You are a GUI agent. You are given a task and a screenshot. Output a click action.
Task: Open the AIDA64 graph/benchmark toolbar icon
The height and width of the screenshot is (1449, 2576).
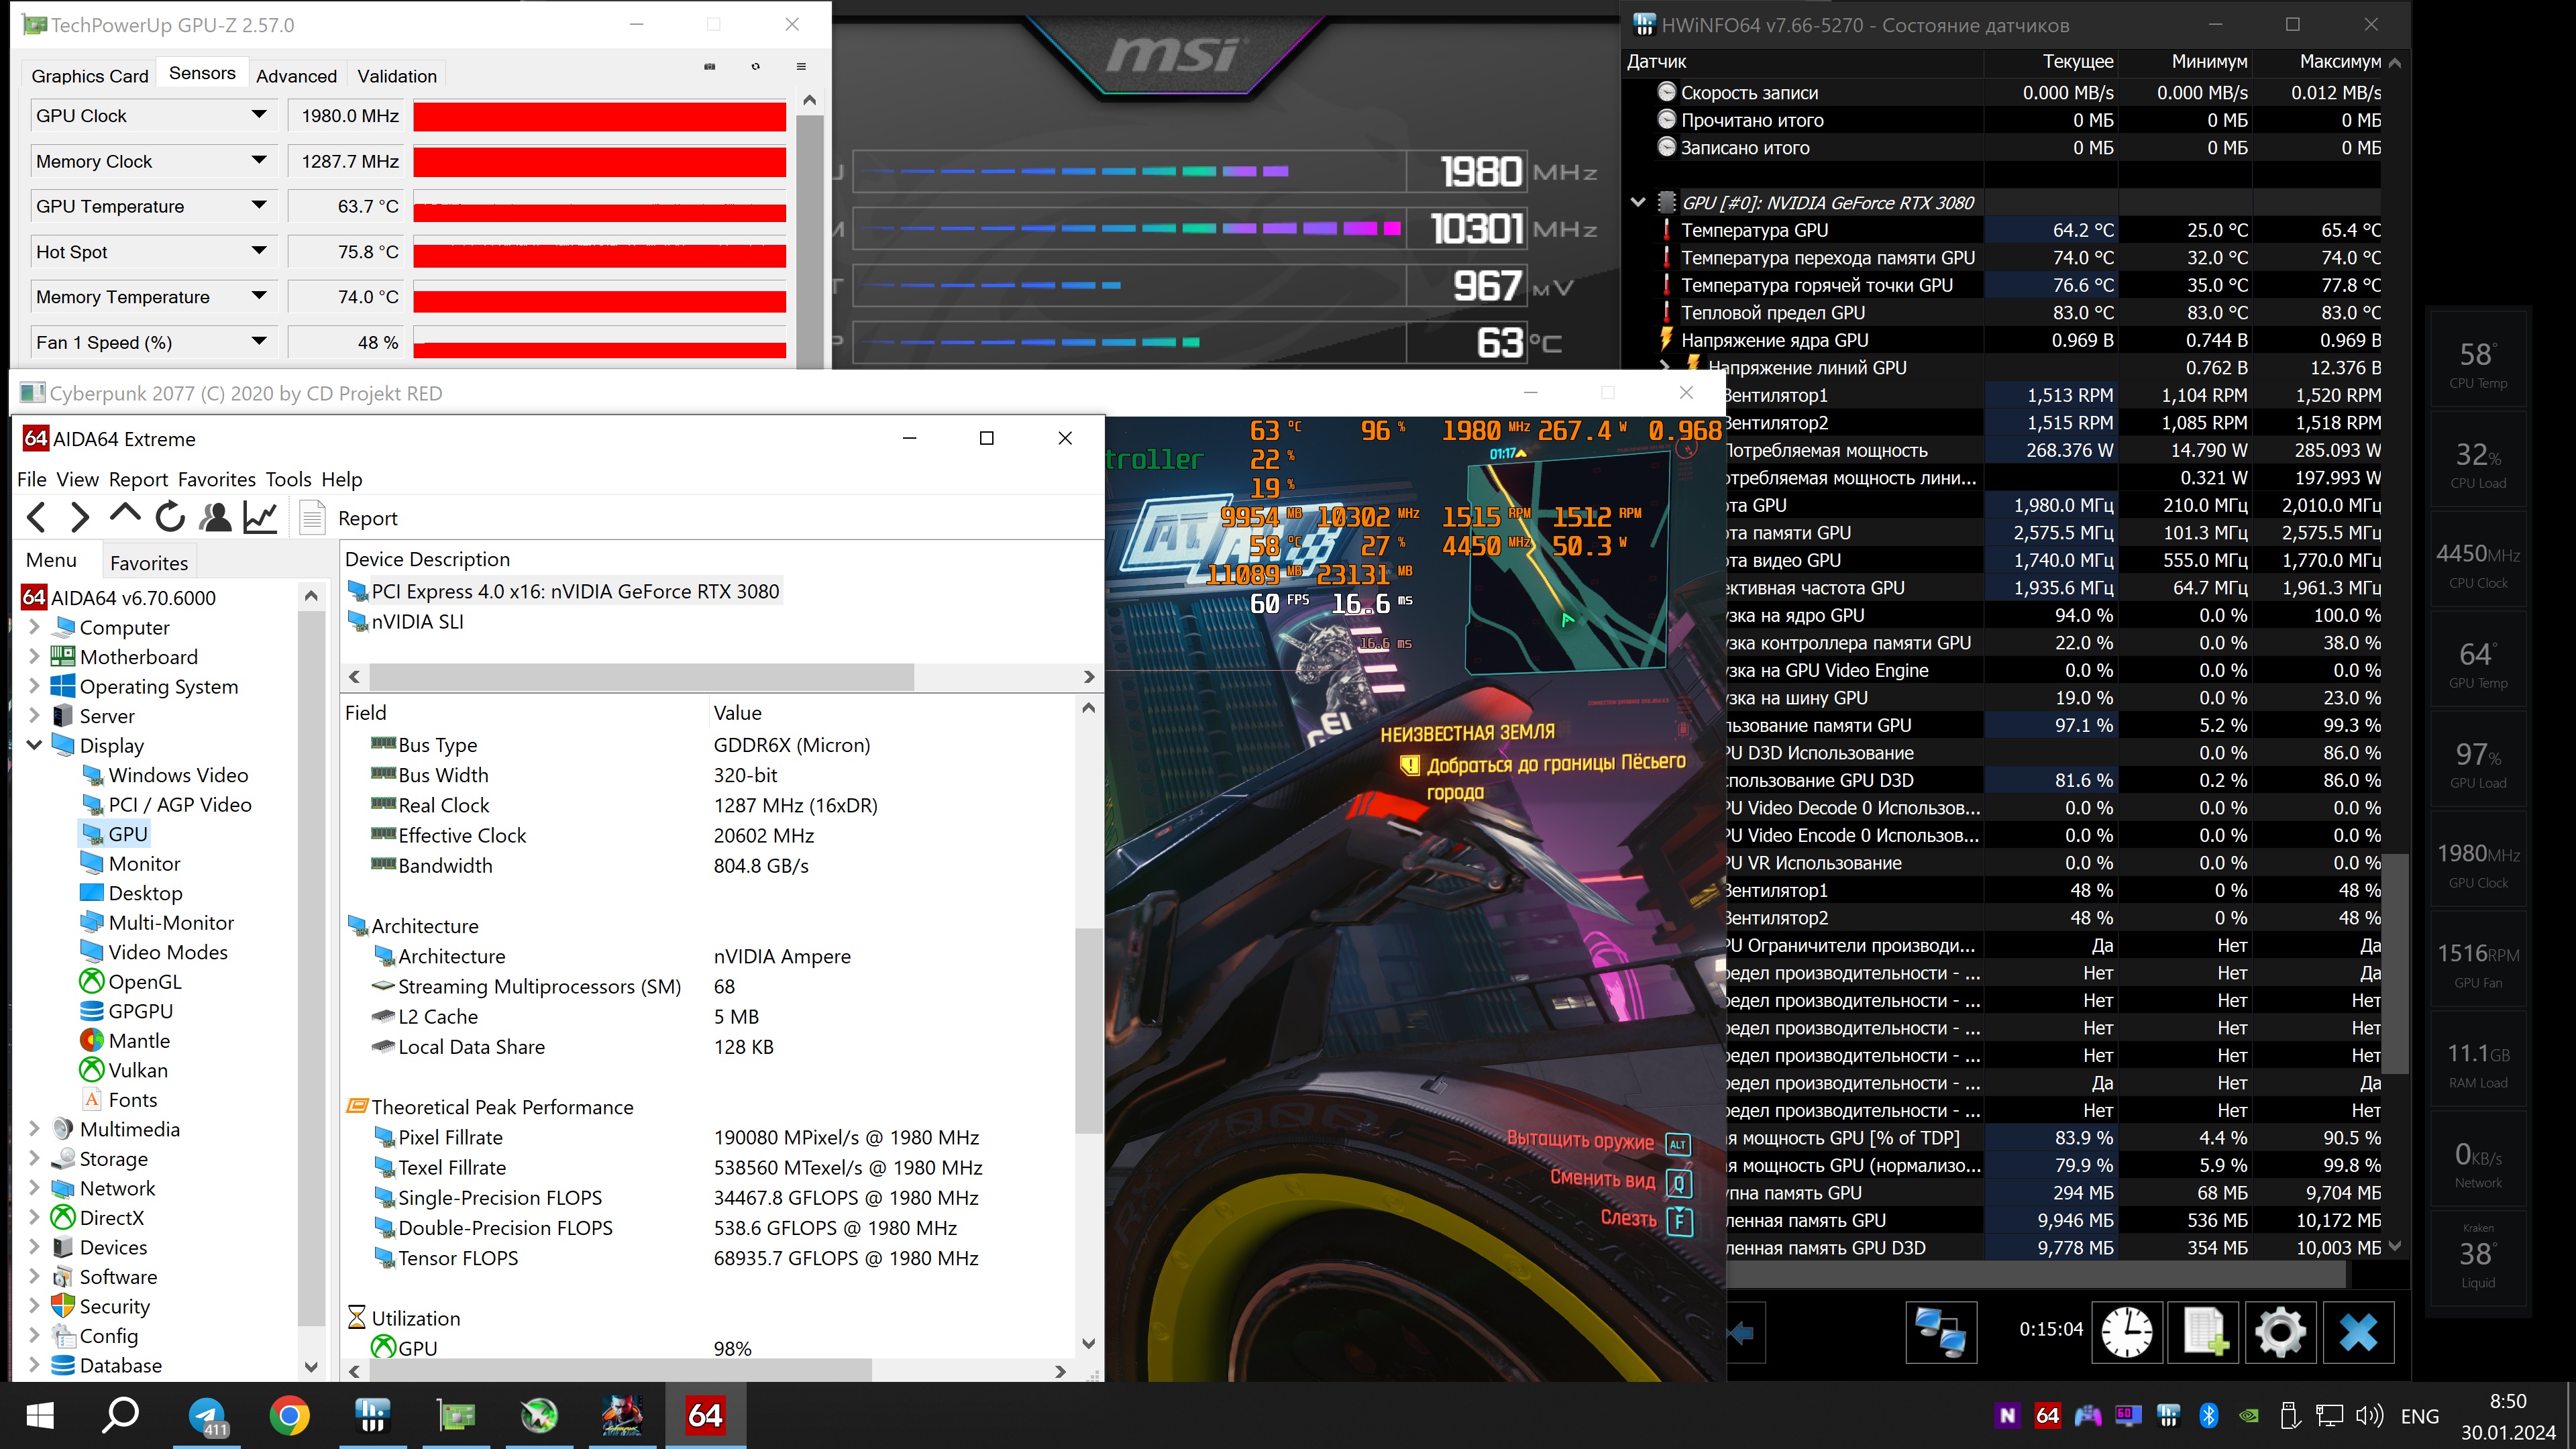click(x=260, y=517)
